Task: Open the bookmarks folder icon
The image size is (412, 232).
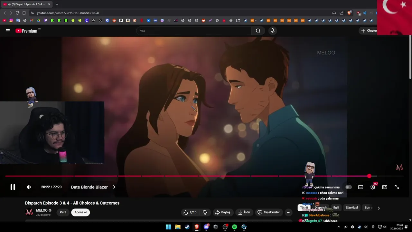Action: click(x=238, y=20)
